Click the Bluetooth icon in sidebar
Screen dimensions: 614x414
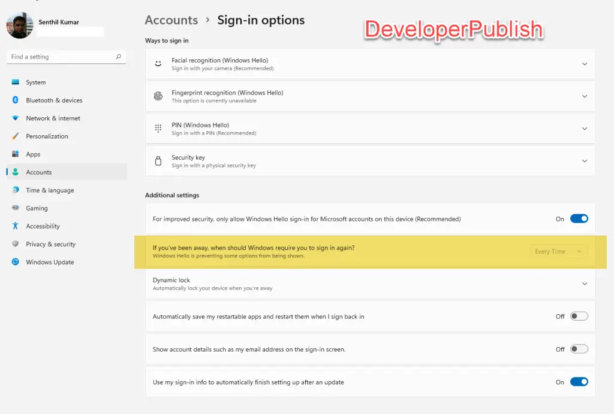[15, 100]
